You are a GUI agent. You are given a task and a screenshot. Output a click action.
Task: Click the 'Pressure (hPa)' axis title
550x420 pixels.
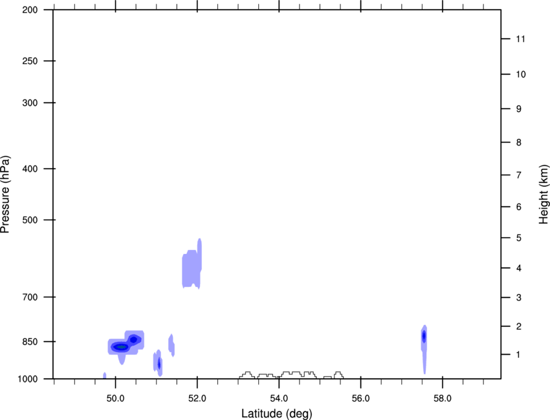click(x=5, y=194)
